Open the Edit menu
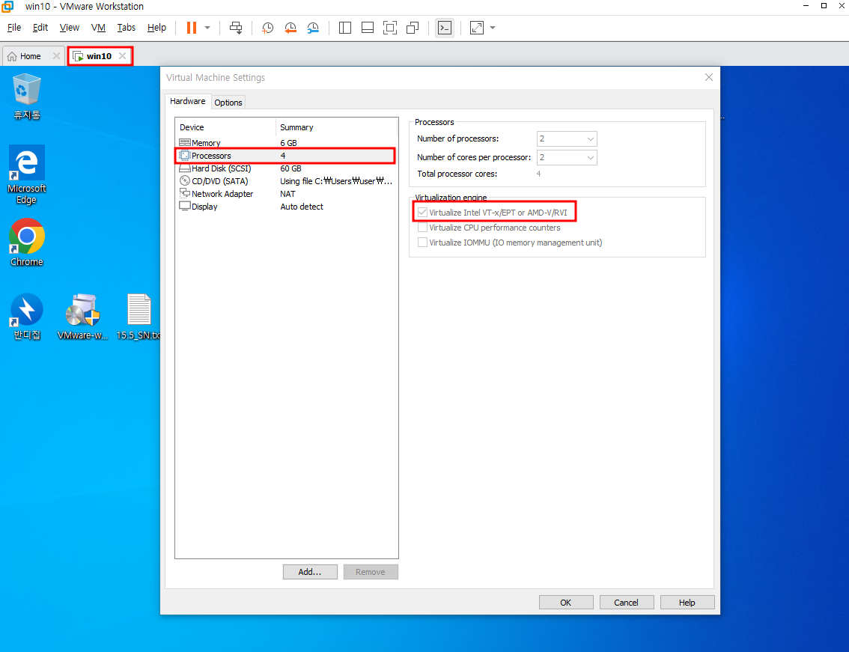The width and height of the screenshot is (849, 652). point(40,28)
